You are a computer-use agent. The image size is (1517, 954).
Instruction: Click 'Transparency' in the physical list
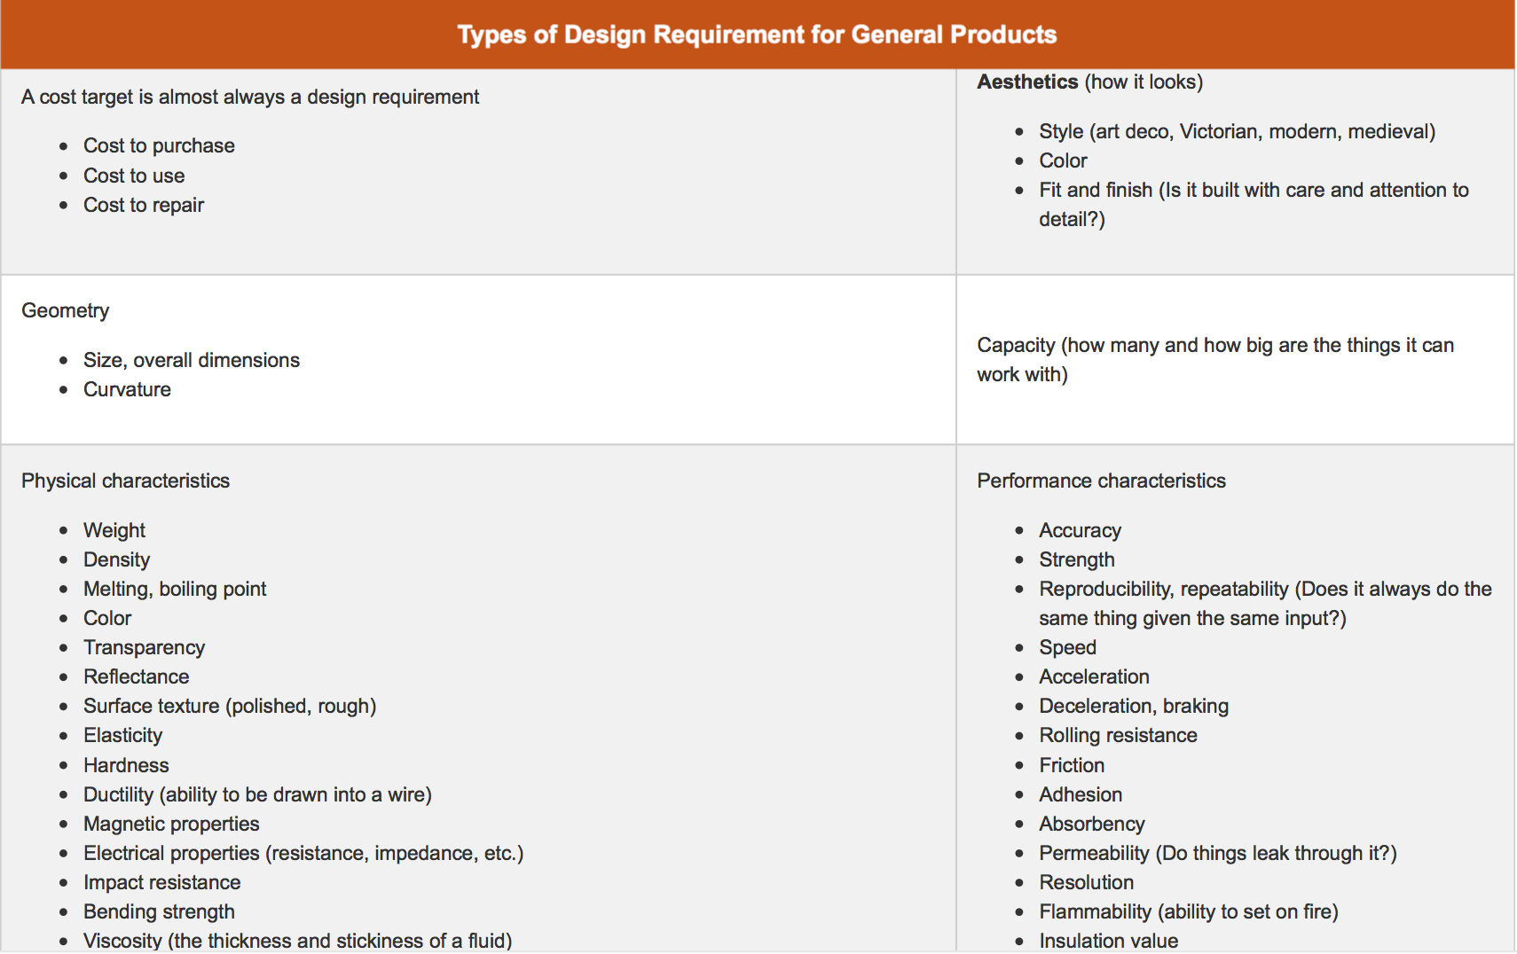[144, 647]
